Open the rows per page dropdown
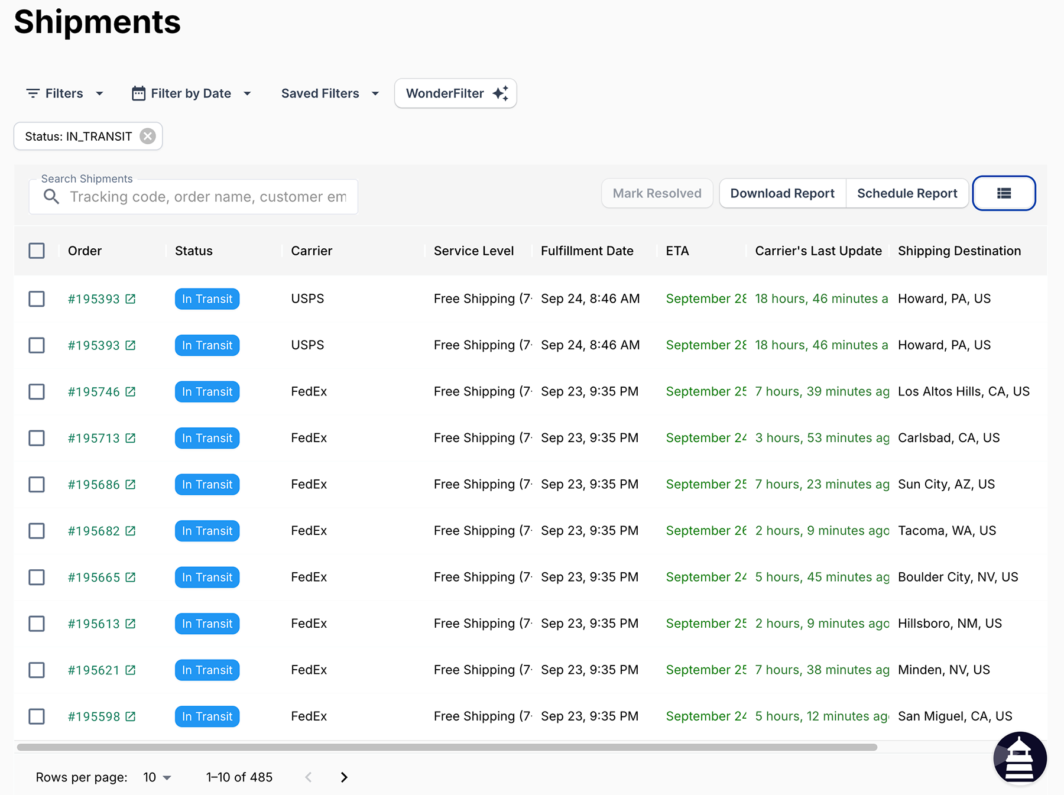The image size is (1064, 795). (x=157, y=777)
